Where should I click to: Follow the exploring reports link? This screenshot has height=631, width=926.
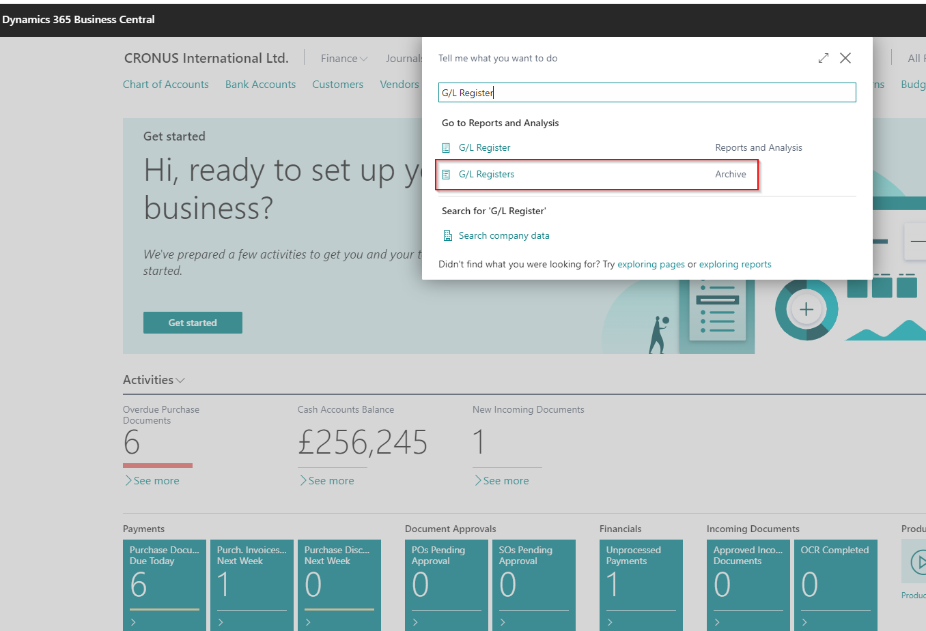point(735,264)
